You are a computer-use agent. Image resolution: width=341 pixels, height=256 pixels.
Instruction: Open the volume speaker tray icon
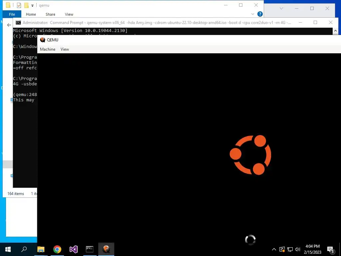pos(298,249)
